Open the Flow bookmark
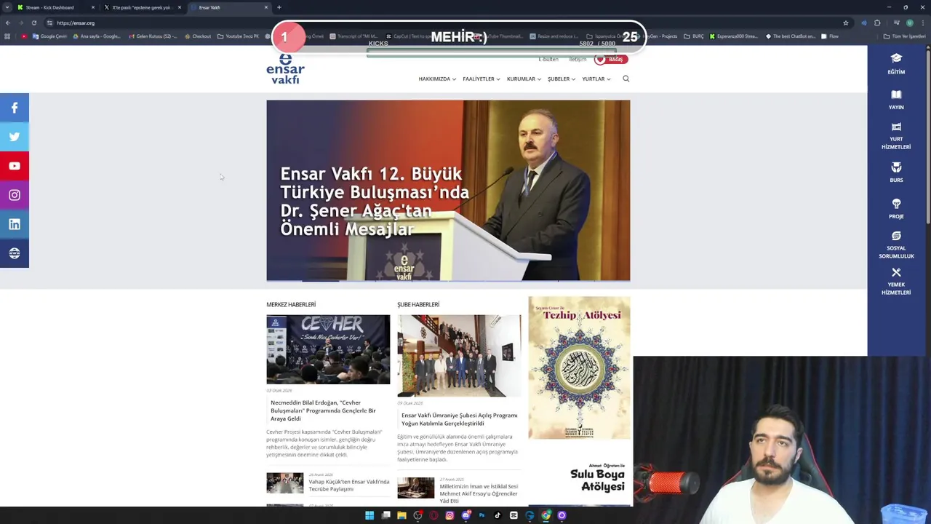The height and width of the screenshot is (524, 931). click(x=829, y=36)
